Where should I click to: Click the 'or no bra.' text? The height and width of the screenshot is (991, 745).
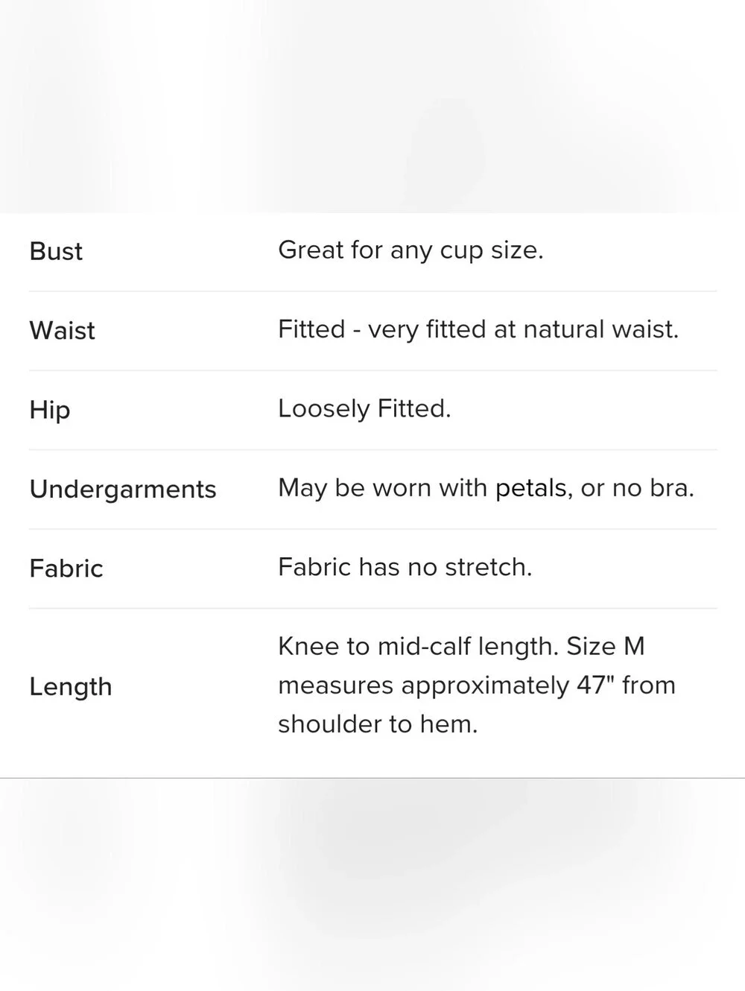[x=638, y=488]
